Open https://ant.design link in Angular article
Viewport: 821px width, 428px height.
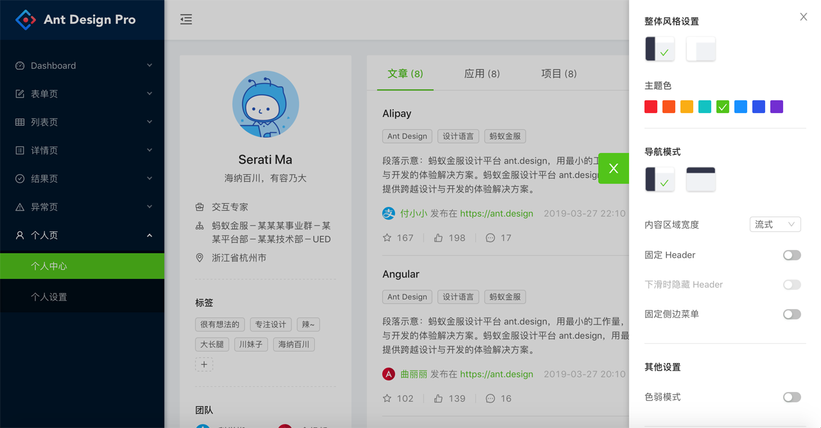pos(497,374)
